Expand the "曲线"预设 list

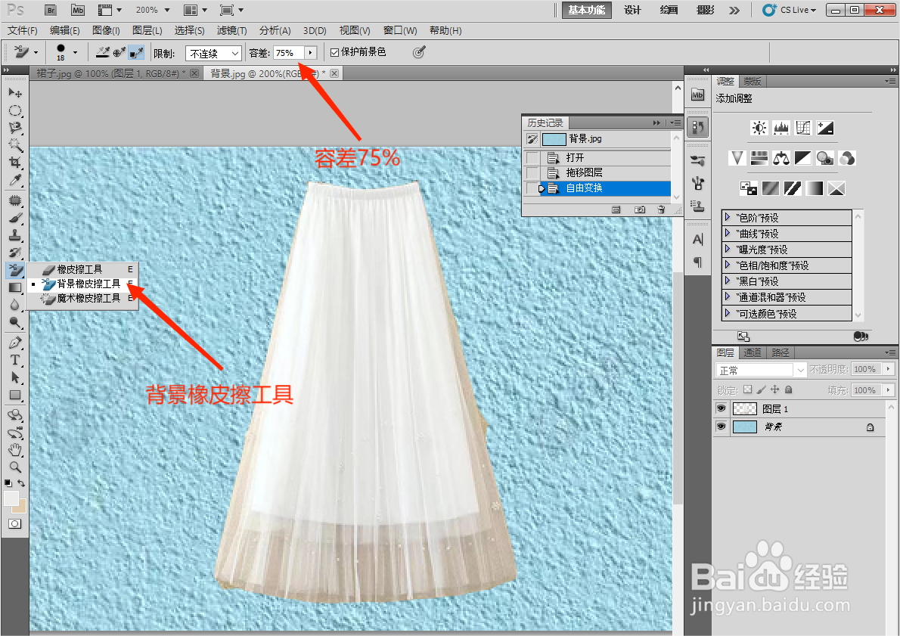click(x=728, y=233)
